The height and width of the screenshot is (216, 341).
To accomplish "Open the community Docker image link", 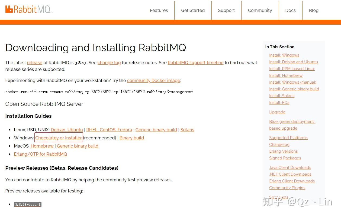I will coord(153,80).
